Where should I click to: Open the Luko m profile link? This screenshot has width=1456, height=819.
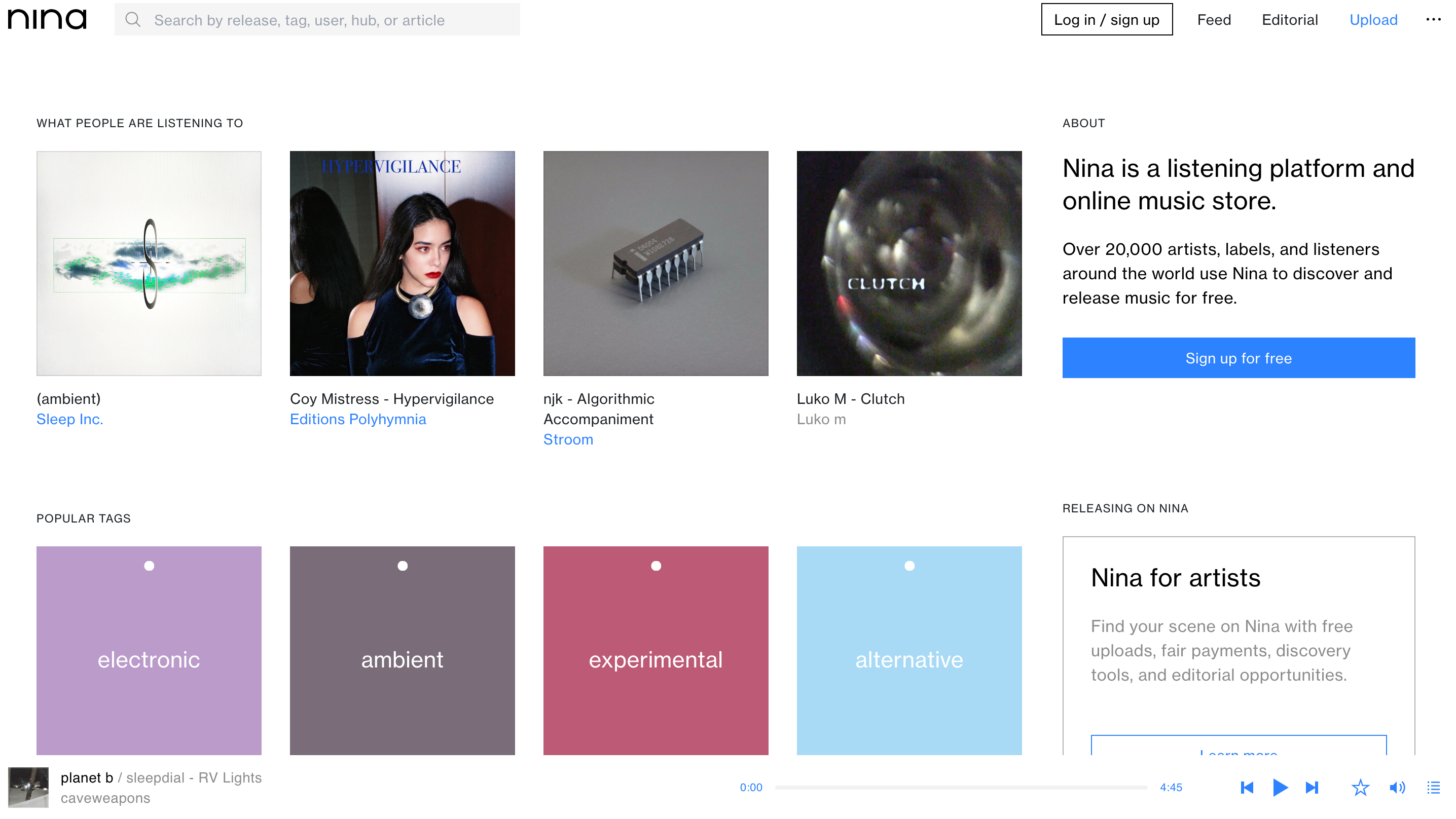point(821,420)
